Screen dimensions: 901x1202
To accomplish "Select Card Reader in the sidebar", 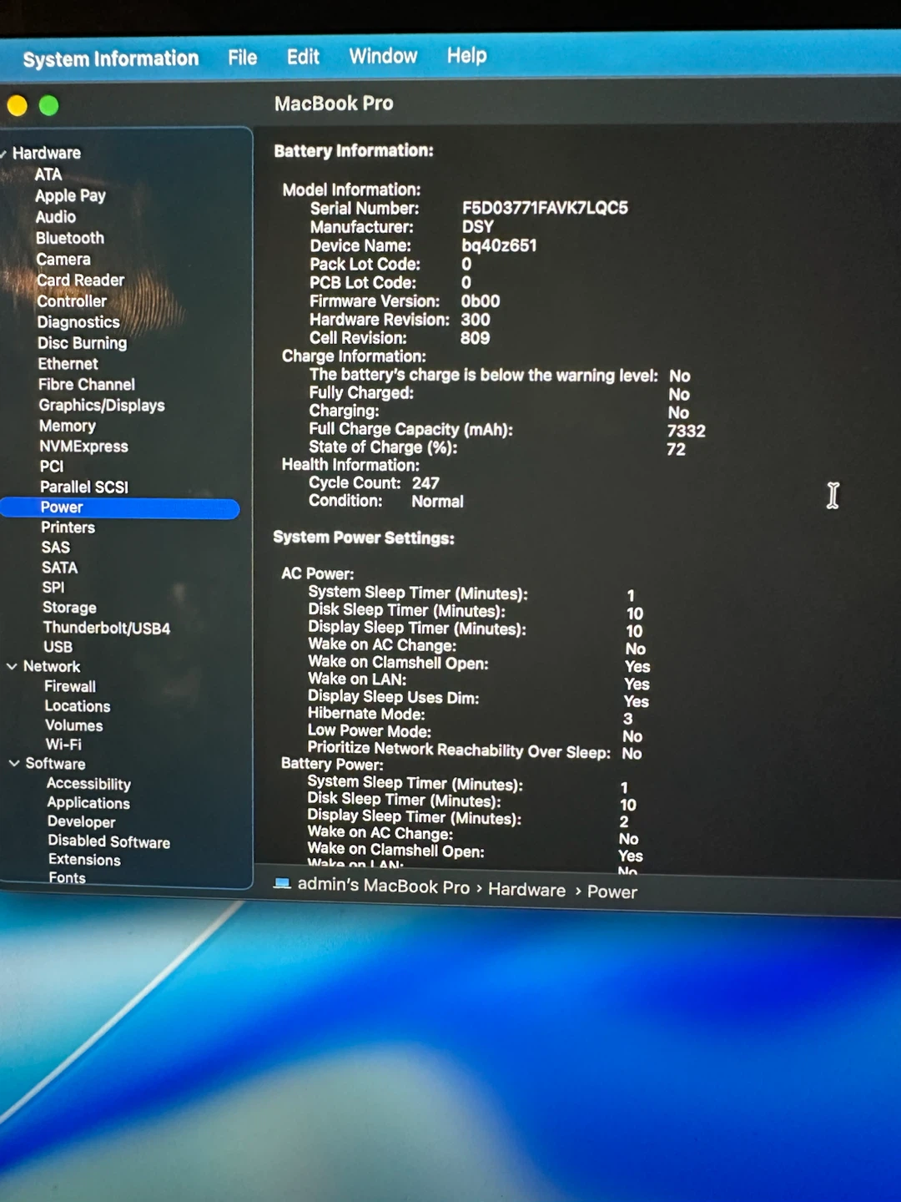I will pyautogui.click(x=79, y=280).
